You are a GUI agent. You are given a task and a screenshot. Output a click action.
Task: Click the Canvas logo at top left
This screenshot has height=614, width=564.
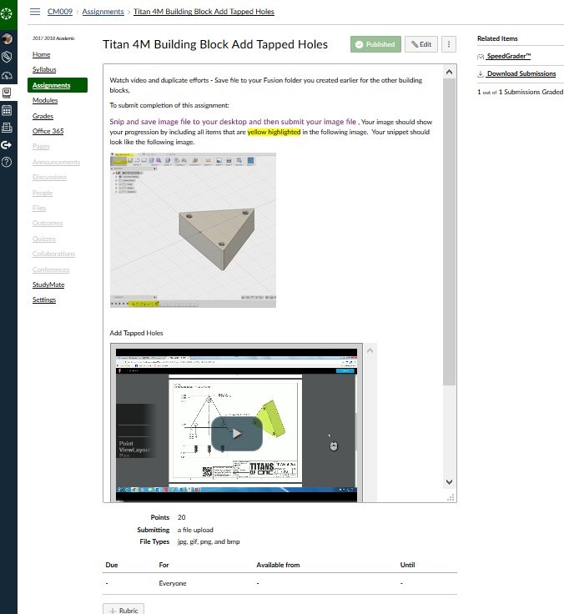(x=8, y=12)
